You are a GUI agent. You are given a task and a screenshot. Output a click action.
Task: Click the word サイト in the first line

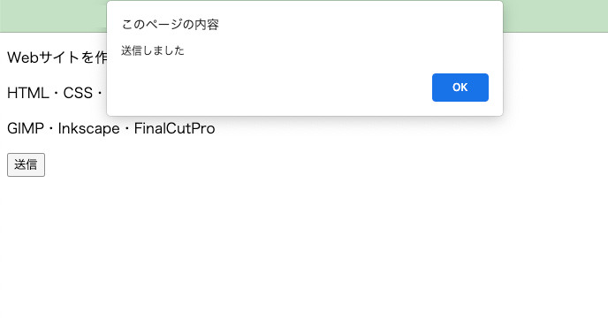(59, 57)
